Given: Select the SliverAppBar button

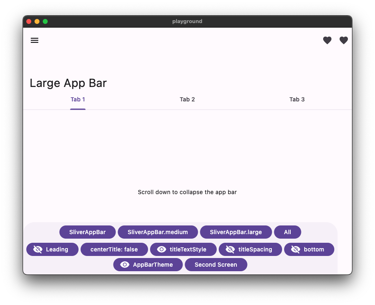Looking at the screenshot, I should click(x=88, y=232).
